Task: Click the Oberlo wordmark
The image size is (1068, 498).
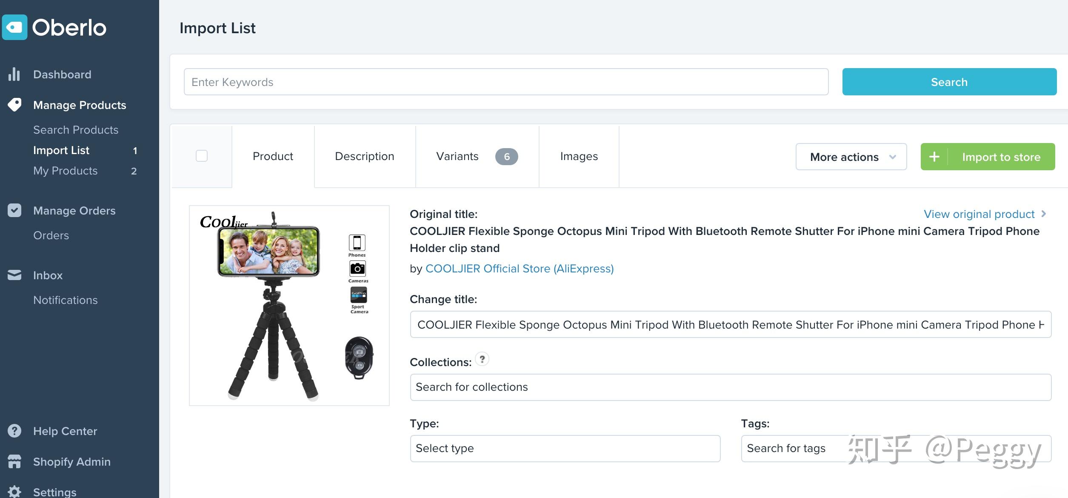Action: click(x=69, y=28)
